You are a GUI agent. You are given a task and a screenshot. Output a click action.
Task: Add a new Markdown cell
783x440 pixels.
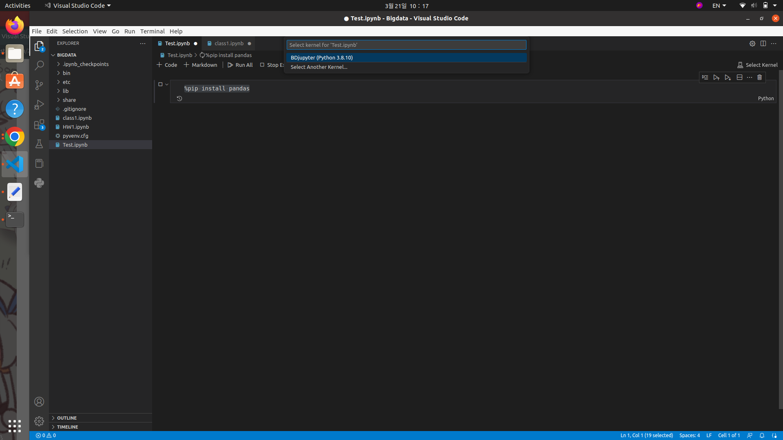tap(201, 65)
